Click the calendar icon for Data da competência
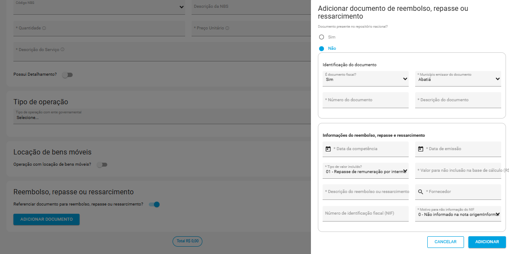This screenshot has height=254, width=509. [x=328, y=149]
